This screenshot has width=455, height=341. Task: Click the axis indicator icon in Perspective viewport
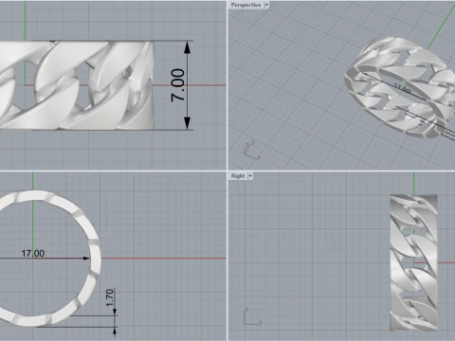pos(252,150)
